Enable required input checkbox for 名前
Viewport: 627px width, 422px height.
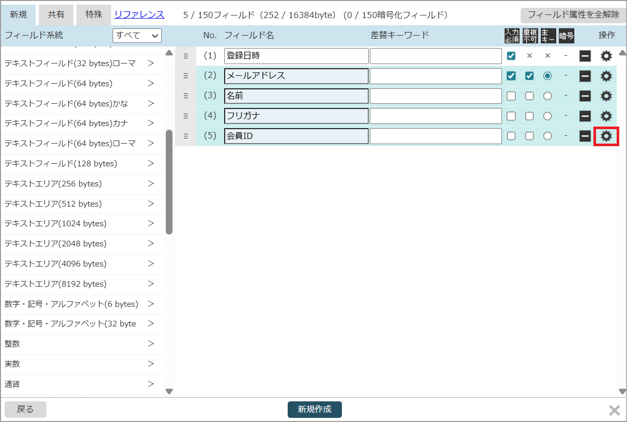tap(511, 96)
